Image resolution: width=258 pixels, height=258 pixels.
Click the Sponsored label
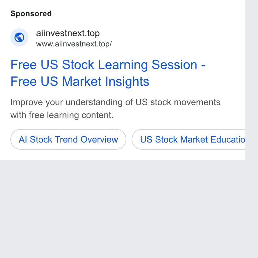pos(31,14)
